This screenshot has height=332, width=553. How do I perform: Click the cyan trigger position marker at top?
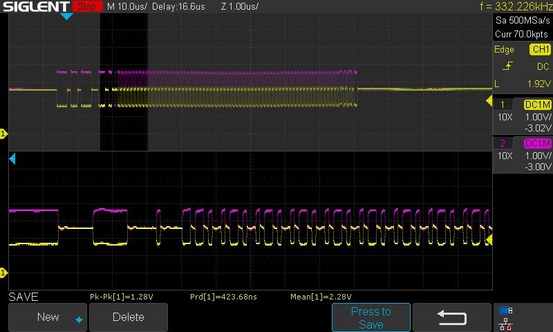66,16
